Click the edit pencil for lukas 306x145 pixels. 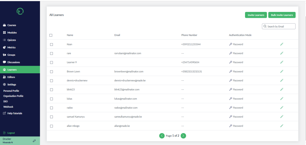click(x=281, y=99)
